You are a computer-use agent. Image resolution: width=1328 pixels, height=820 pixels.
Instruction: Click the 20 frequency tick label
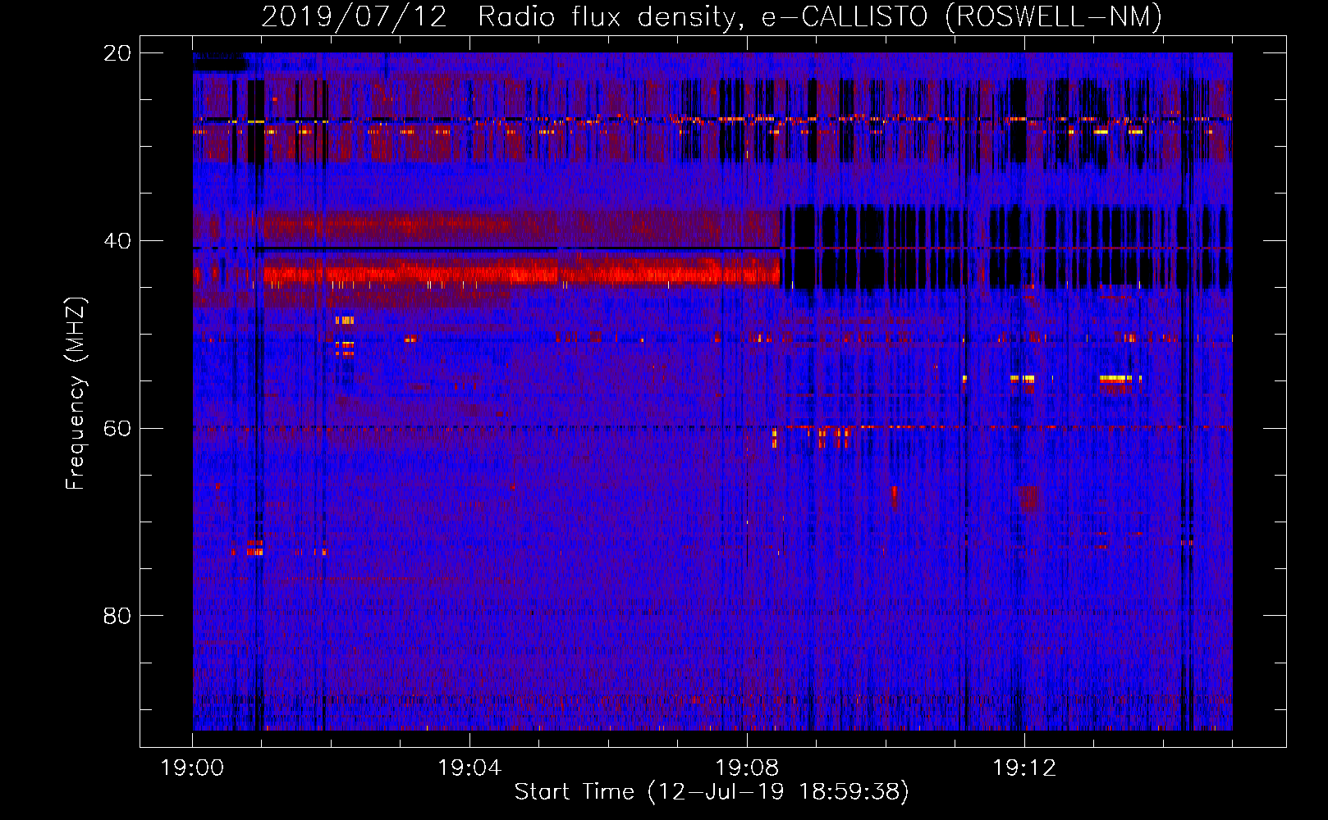[117, 53]
